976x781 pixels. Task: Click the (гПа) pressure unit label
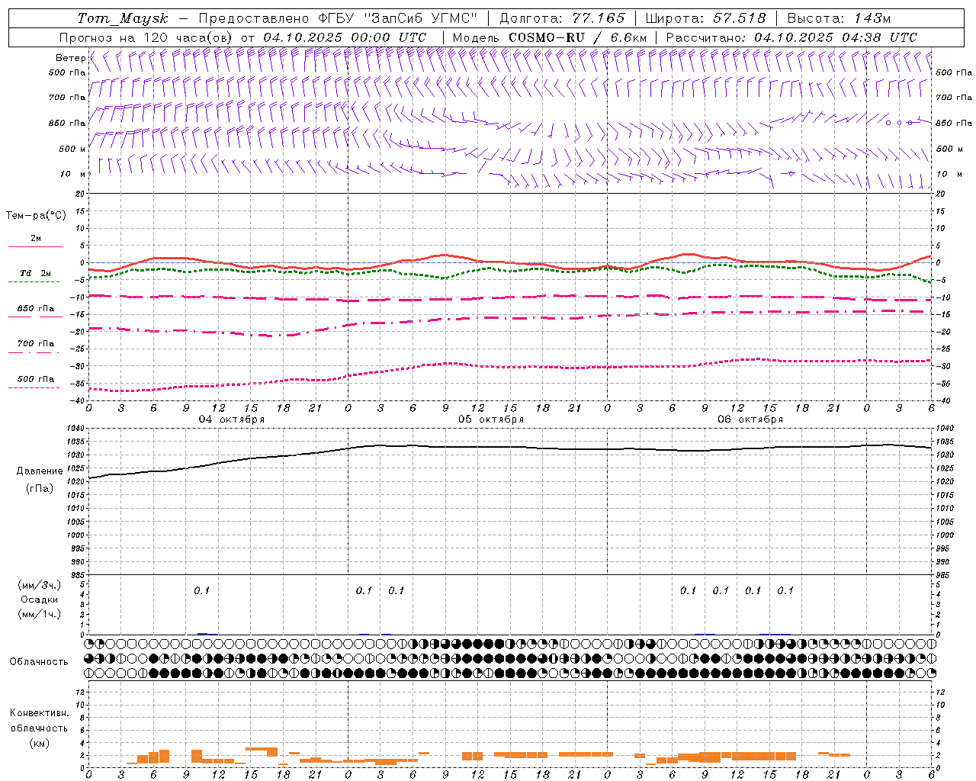pyautogui.click(x=40, y=489)
